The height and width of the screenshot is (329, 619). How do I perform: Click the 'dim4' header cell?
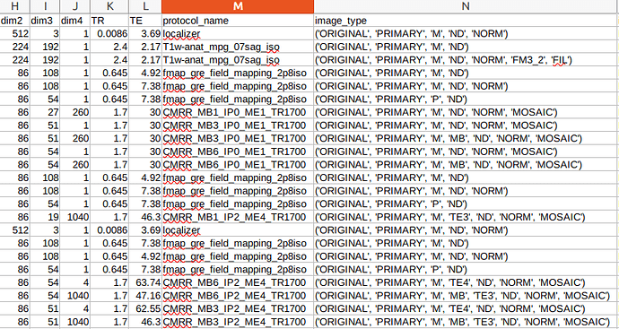(x=75, y=21)
